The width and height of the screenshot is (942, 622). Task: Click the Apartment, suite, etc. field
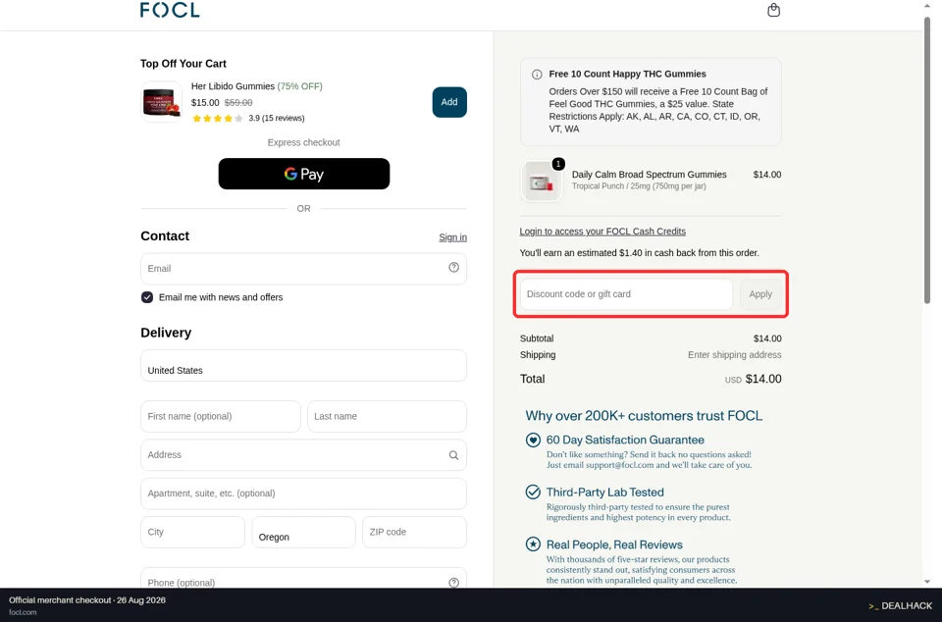click(x=303, y=493)
